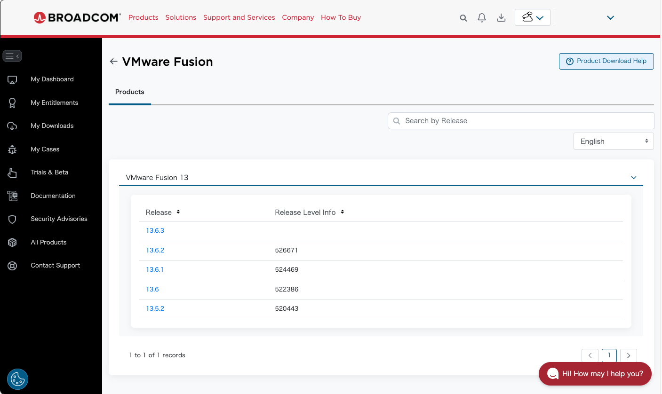Screen dimensions: 662x394
Task: Open the notifications bell icon
Action: (x=481, y=18)
